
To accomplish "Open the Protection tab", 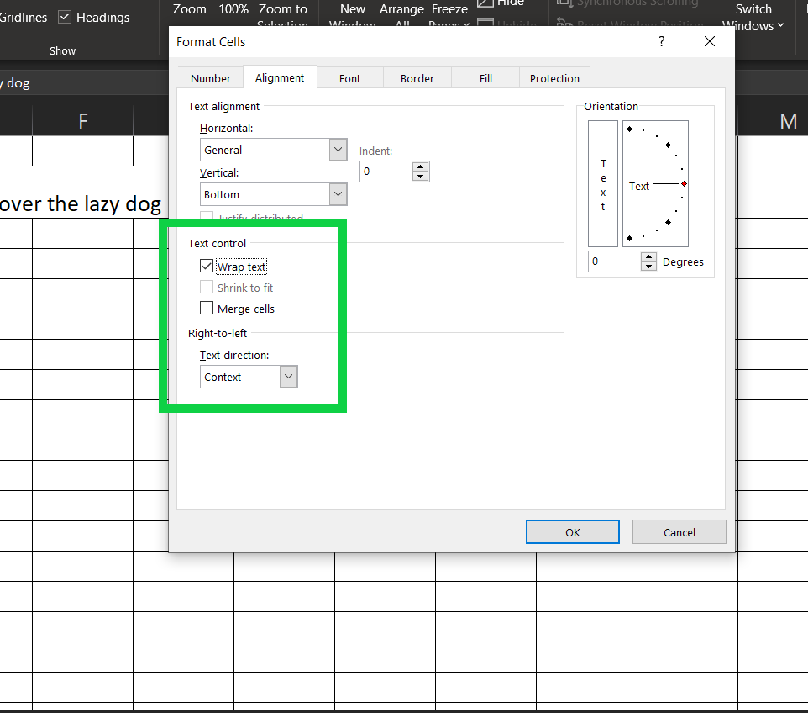I will [x=554, y=78].
